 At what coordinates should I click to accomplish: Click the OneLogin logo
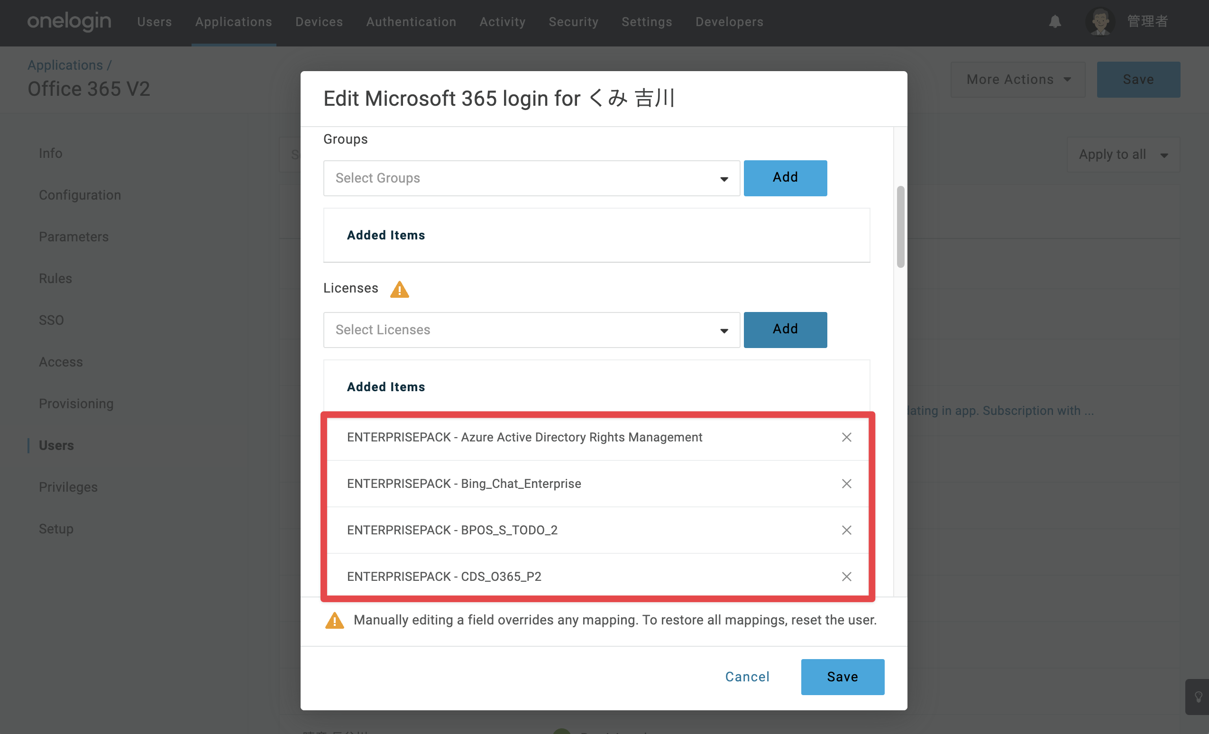click(69, 22)
